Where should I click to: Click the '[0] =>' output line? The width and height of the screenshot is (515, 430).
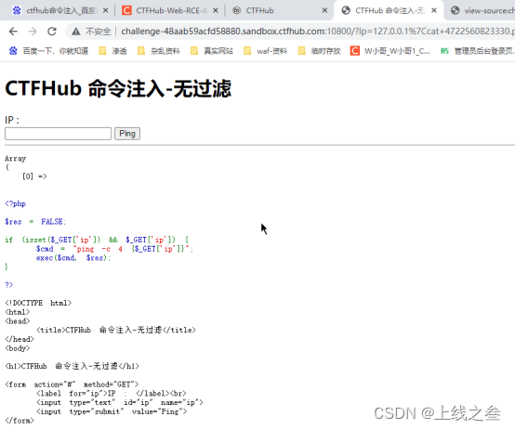click(x=34, y=176)
